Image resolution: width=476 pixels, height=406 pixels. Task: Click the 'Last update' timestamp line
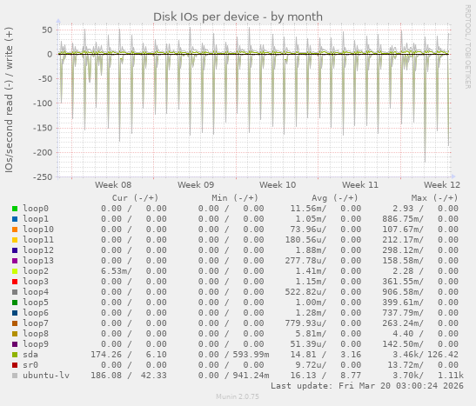tap(367, 386)
